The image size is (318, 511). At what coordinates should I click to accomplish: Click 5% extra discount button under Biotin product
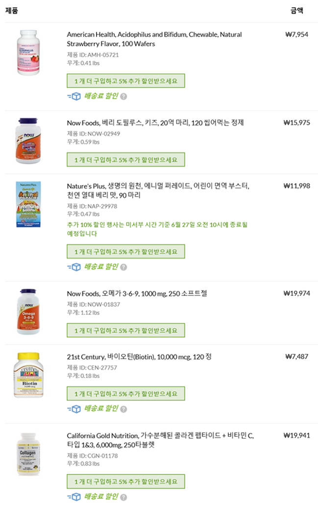[126, 394]
